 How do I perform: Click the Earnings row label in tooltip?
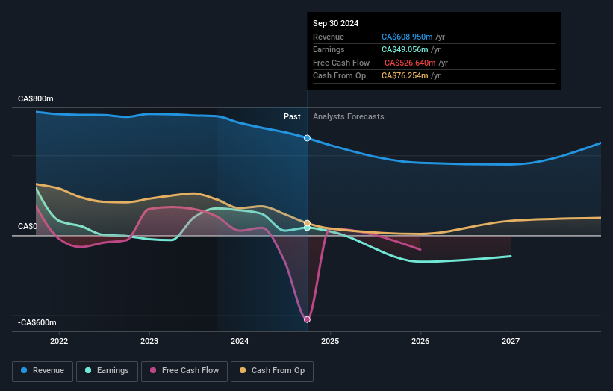(329, 49)
